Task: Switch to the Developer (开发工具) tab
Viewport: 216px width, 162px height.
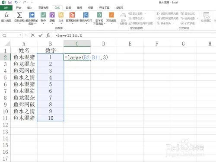Action: (x=104, y=8)
